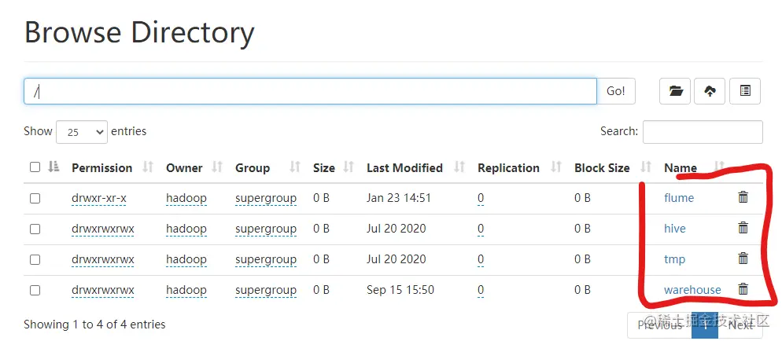This screenshot has width=782, height=341.
Task: Click the Sep 15 15:50 date cell
Action: [400, 290]
